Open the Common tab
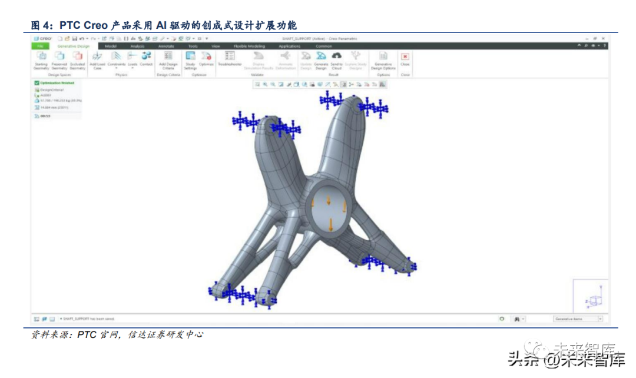Screen dimensions: 636x378 pyautogui.click(x=324, y=47)
